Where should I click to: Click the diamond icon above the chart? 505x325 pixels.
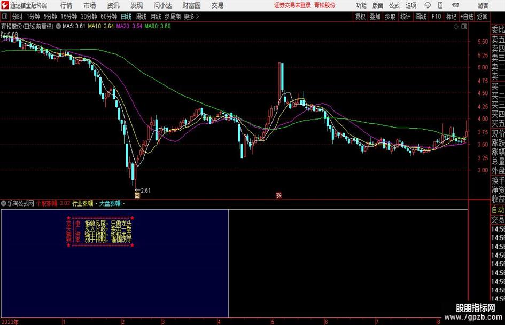click(x=456, y=27)
